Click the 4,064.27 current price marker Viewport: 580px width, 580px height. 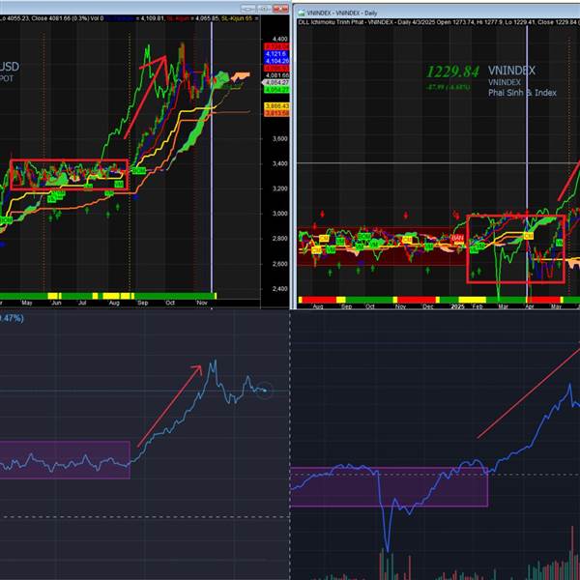click(x=275, y=82)
